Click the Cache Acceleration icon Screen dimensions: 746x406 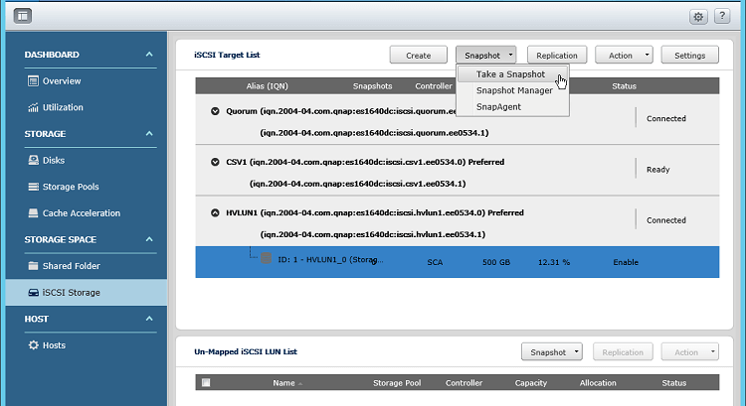(33, 213)
